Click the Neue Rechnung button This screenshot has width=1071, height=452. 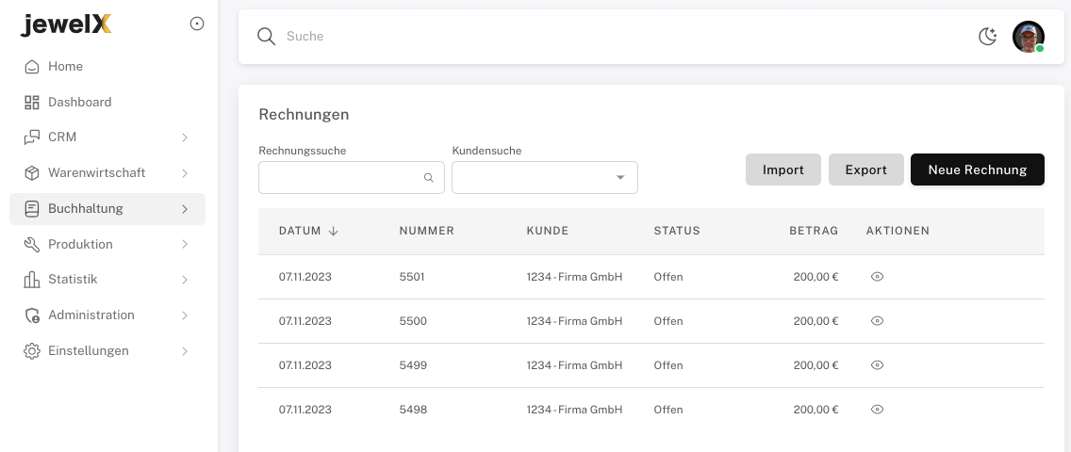977,169
